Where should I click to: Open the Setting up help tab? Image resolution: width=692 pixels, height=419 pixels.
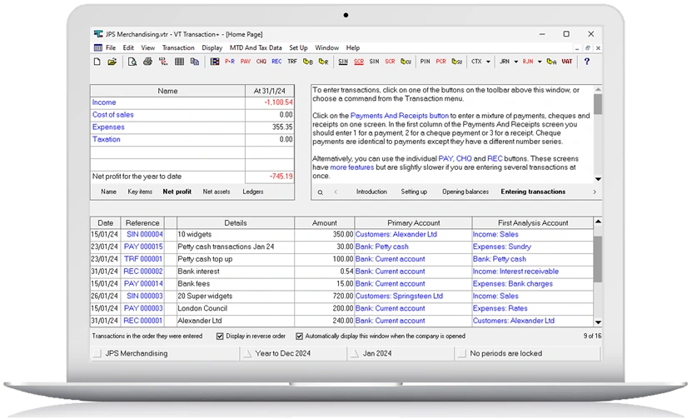414,192
